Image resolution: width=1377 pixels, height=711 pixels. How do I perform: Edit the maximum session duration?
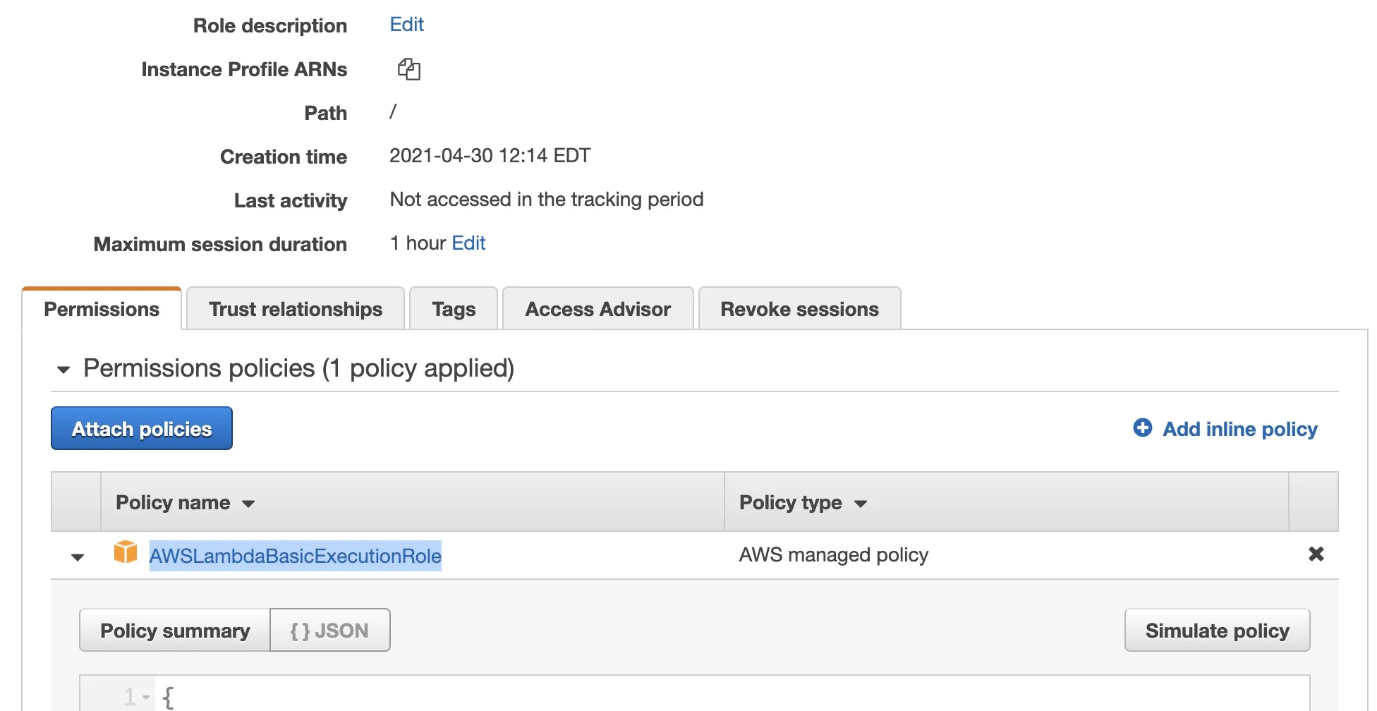click(x=468, y=243)
